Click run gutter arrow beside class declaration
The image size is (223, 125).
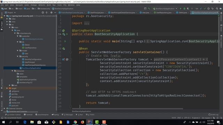click(x=67, y=34)
